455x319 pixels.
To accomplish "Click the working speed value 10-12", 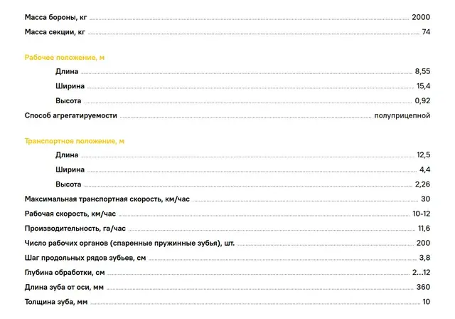I will (x=422, y=214).
